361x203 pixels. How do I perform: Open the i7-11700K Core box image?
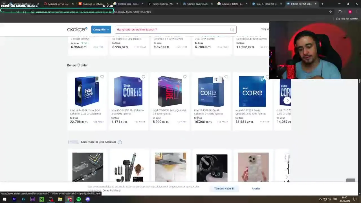(x=252, y=91)
